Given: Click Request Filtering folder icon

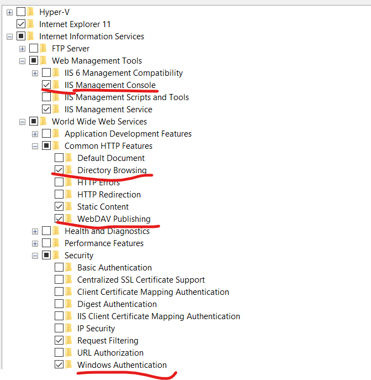Looking at the screenshot, I should (68, 340).
